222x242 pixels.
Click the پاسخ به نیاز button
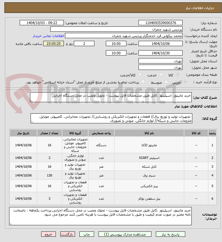[171, 234]
